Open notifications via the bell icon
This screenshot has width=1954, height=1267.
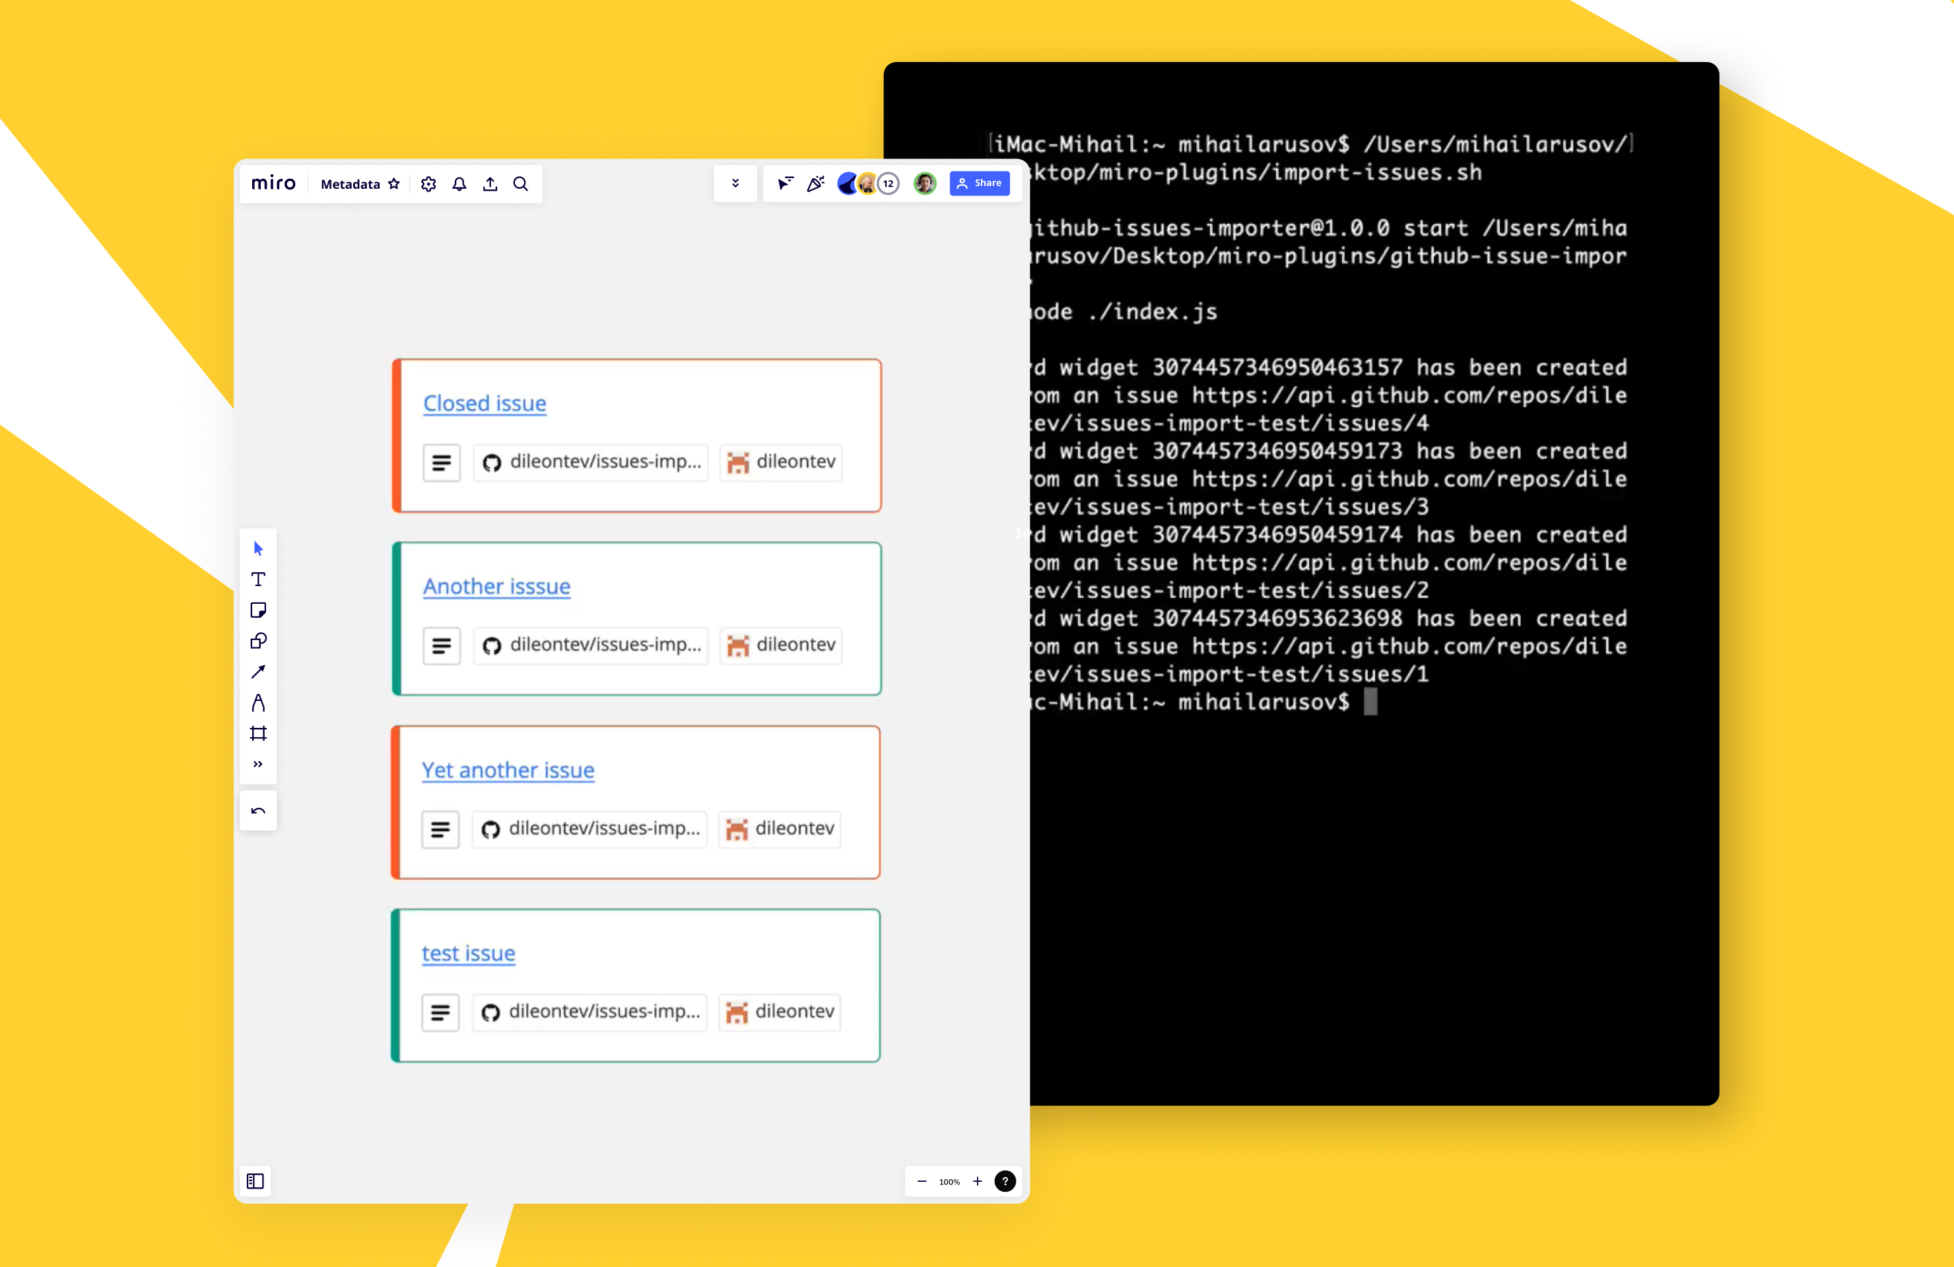coord(459,184)
